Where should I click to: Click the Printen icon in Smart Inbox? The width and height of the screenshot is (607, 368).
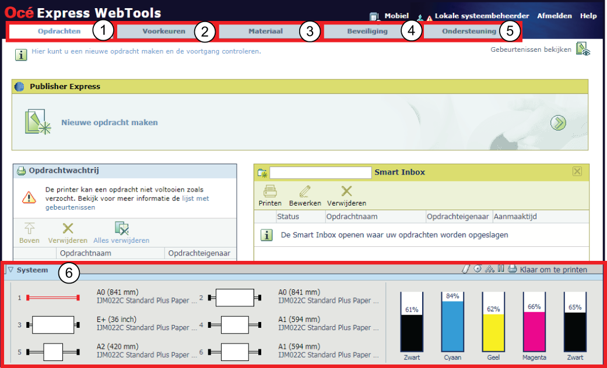tap(269, 192)
